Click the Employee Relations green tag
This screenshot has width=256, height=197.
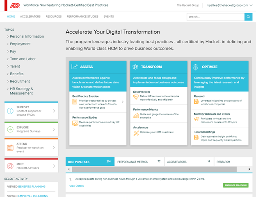(236, 185)
